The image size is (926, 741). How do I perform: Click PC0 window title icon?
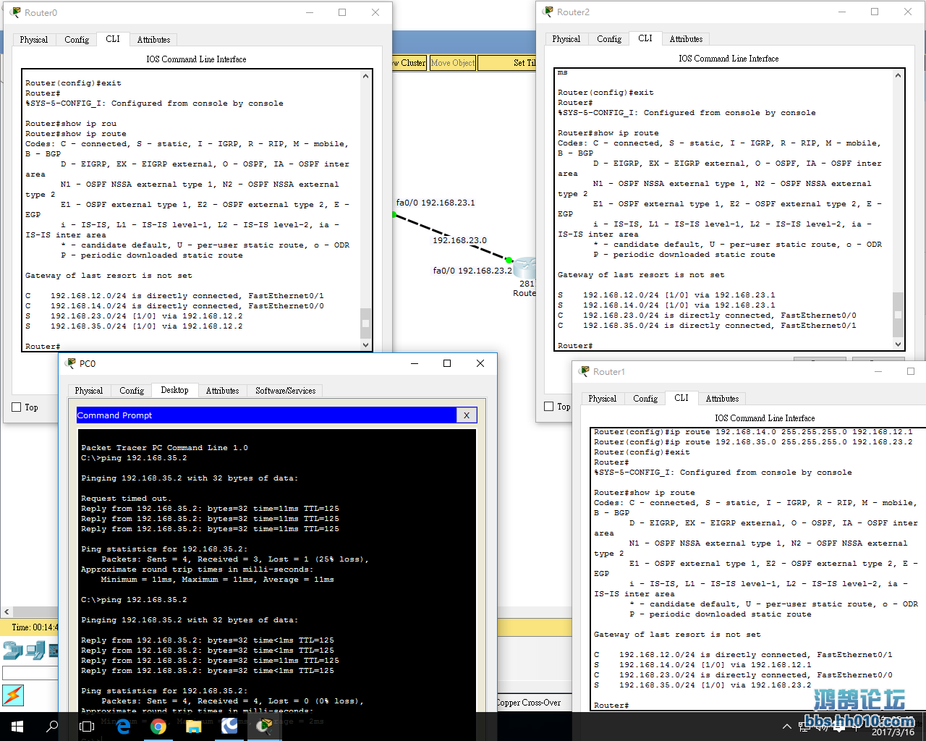70,363
